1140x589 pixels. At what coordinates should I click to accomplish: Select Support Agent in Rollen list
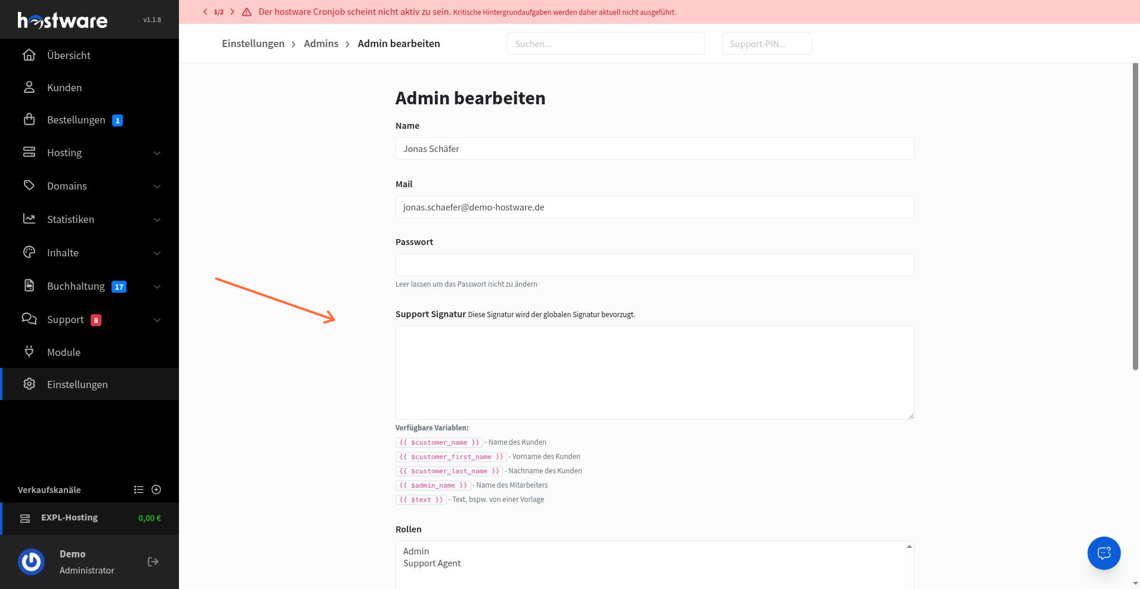(432, 563)
